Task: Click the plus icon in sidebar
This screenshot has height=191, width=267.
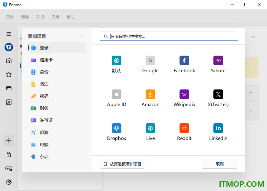Action: tap(9, 141)
